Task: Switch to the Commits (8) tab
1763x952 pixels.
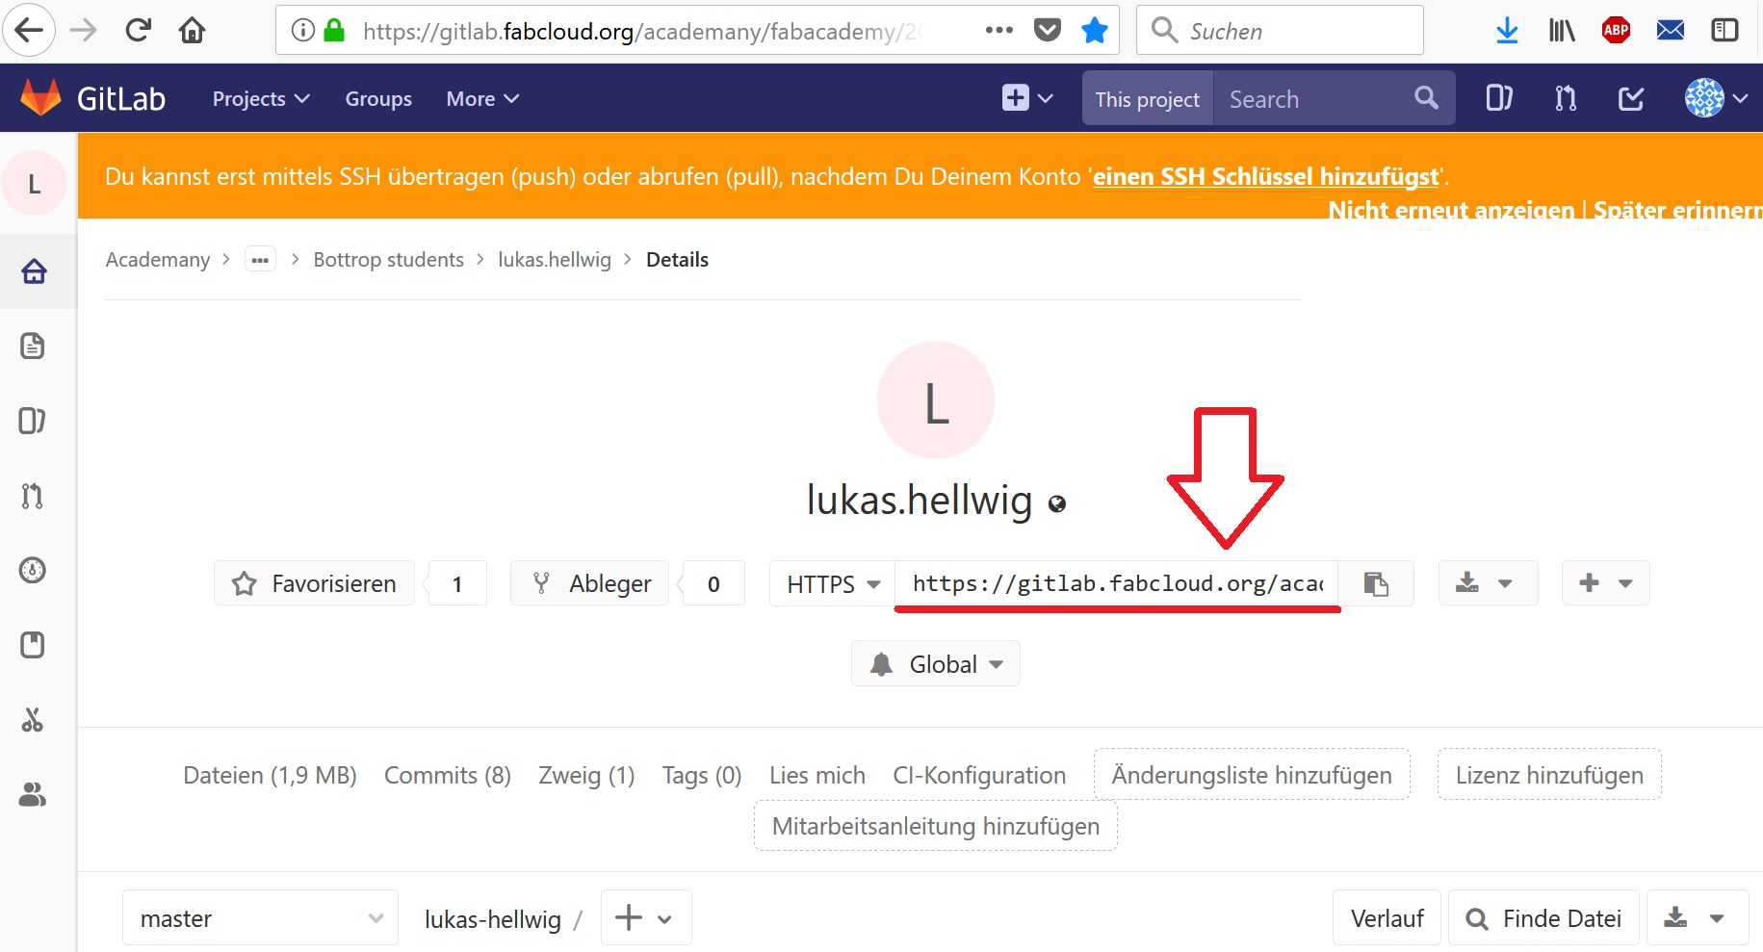Action: pyautogui.click(x=447, y=775)
